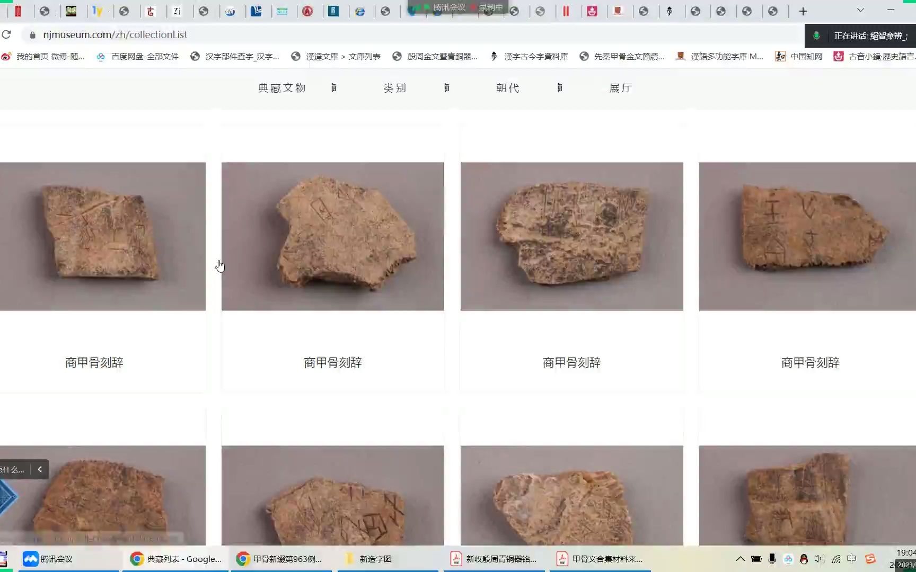Switch to 腾讯会议 taskbar app
This screenshot has height=572, width=916.
69,559
